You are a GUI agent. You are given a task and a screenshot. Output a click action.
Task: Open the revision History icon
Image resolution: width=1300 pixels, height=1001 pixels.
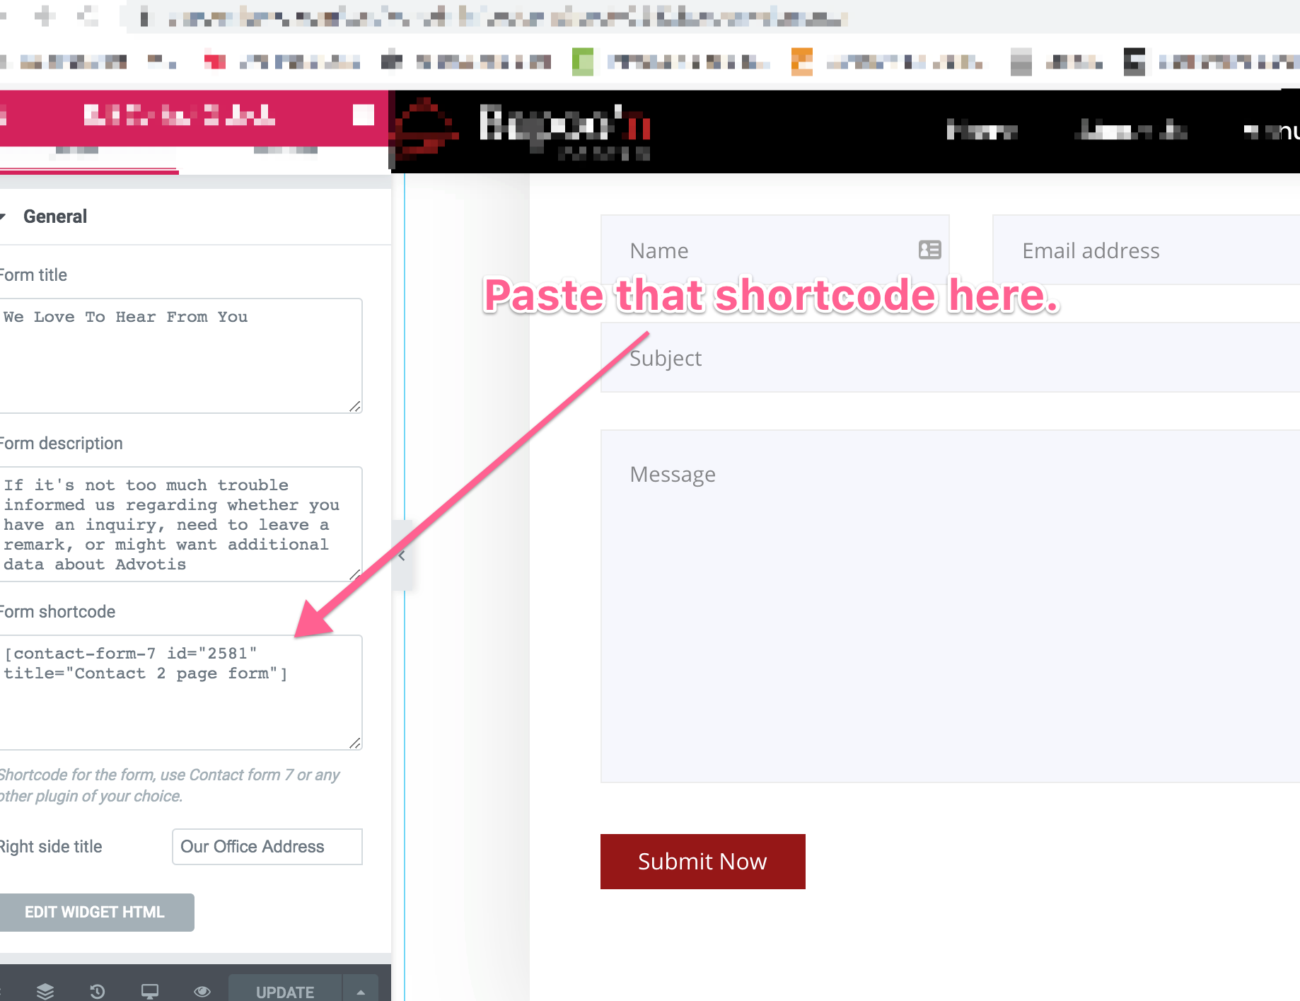98,991
